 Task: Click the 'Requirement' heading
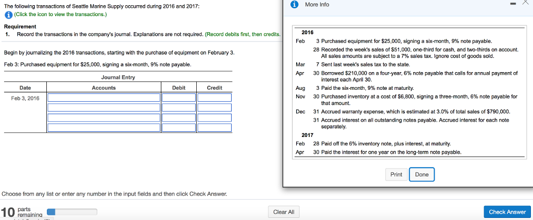[20, 26]
